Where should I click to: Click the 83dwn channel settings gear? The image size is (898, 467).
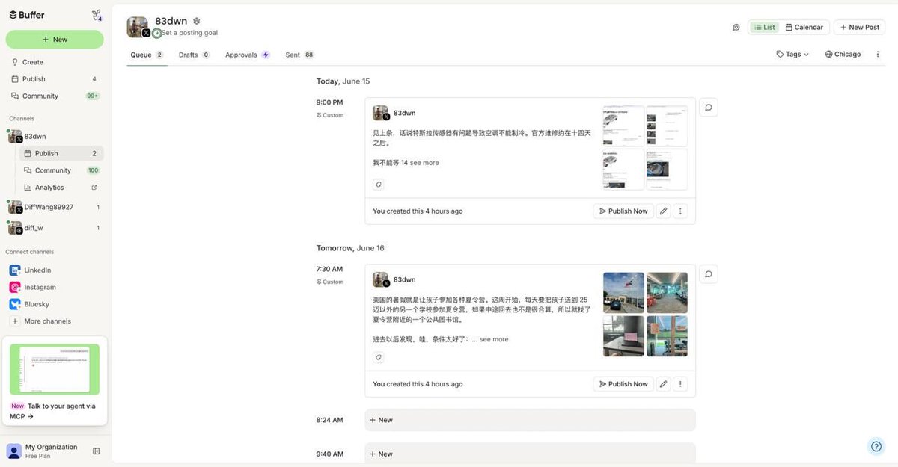pyautogui.click(x=197, y=21)
